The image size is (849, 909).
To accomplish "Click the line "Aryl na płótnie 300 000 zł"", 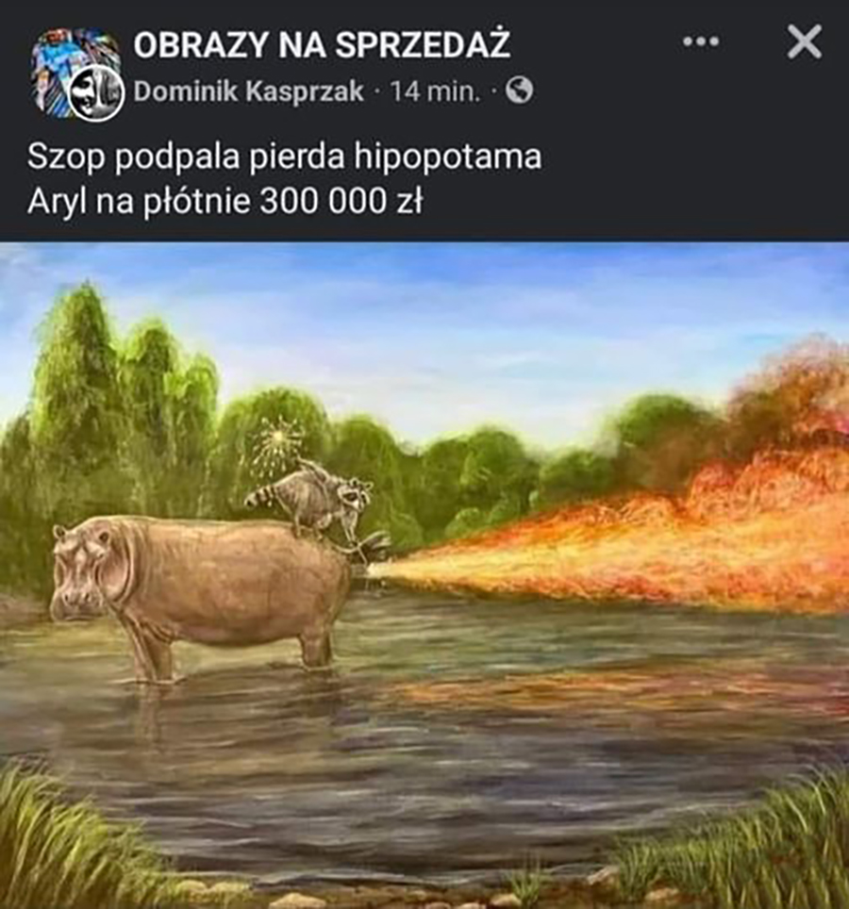I will click(225, 201).
